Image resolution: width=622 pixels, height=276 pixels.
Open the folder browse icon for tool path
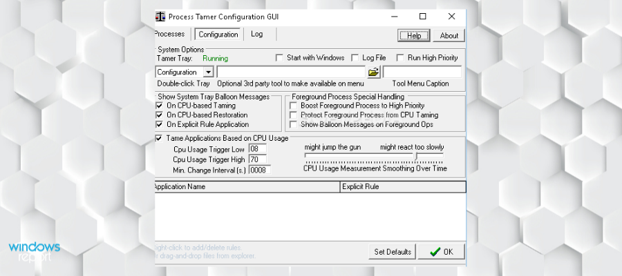coord(373,72)
